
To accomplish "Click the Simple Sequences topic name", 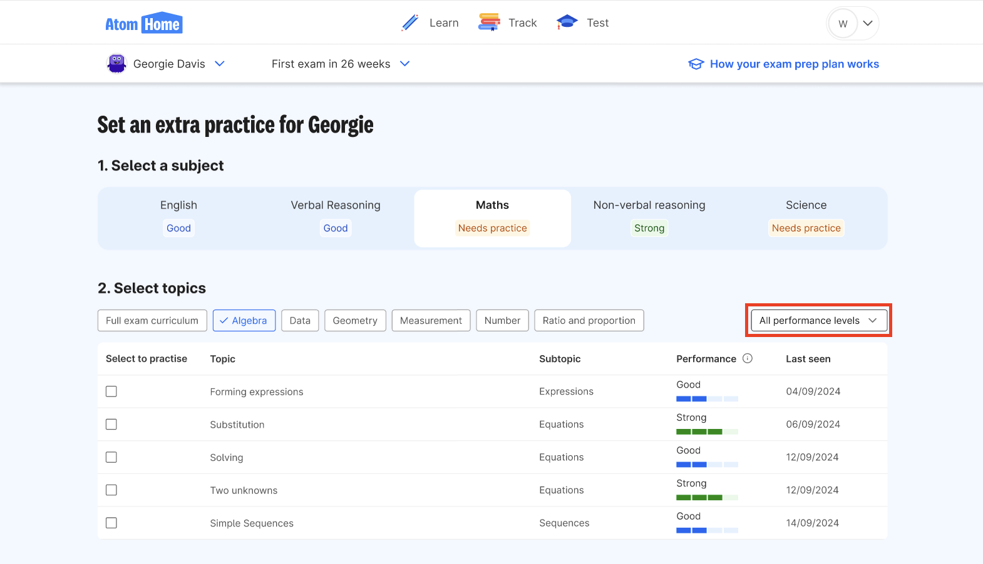I will [252, 523].
